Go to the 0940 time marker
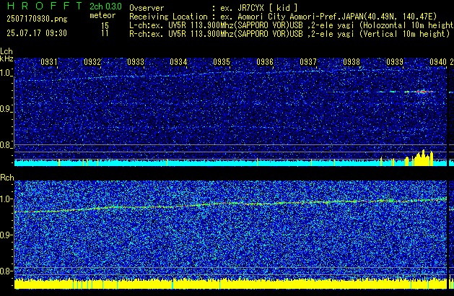 [x=438, y=62]
